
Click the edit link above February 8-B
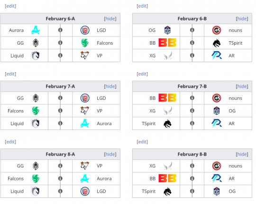pyautogui.click(x=142, y=141)
